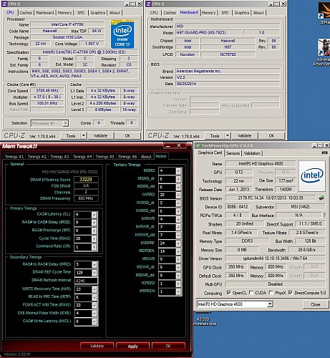
Task: Open Tools dropdown arrow in Mainboard window
Action: click(x=228, y=135)
